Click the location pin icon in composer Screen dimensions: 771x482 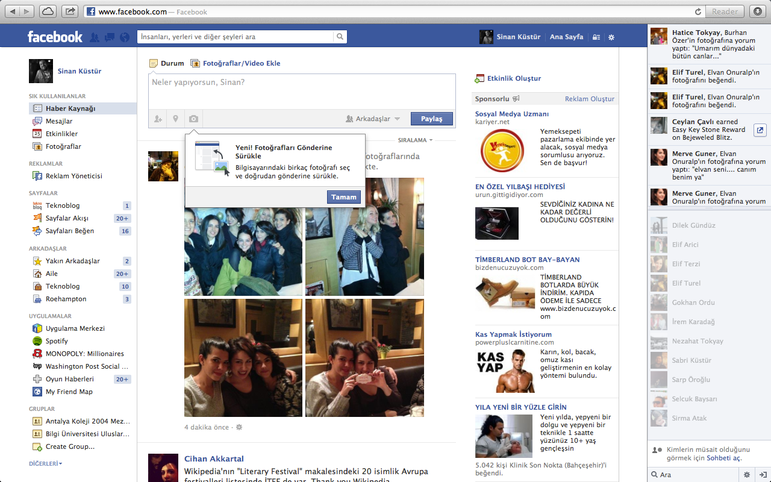[175, 119]
